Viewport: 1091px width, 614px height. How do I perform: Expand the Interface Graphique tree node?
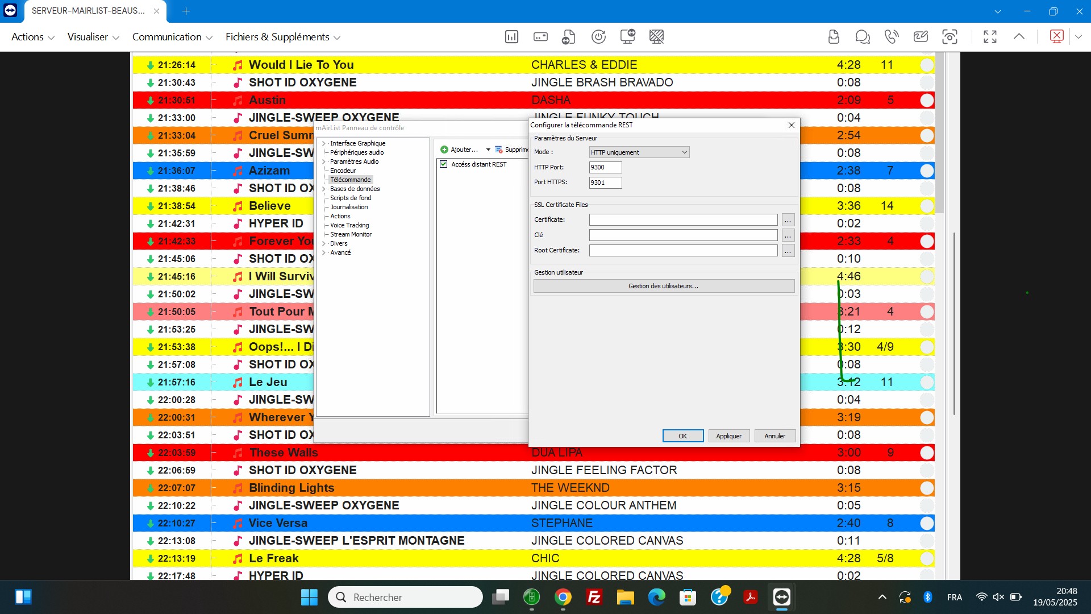coord(324,143)
